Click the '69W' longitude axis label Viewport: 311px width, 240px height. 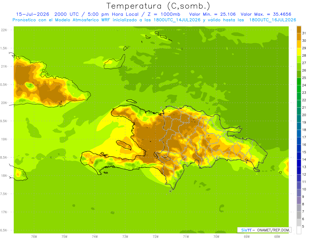[247, 237]
